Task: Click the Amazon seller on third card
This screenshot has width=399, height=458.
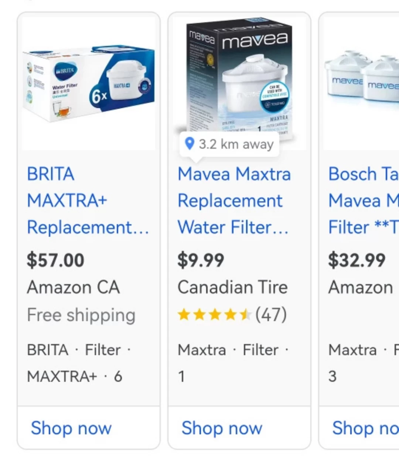Action: click(x=361, y=287)
